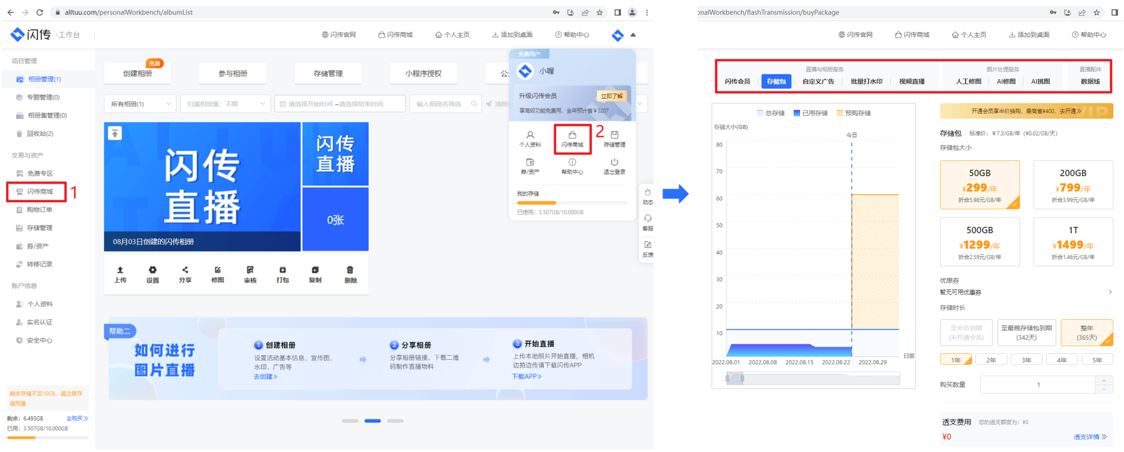The width and height of the screenshot is (1124, 452).
Task: Switch to 闪传会员 tab
Action: [x=737, y=81]
